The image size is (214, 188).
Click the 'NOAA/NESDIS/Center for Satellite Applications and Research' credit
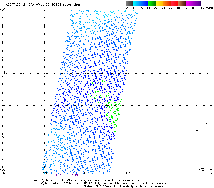[125, 186]
